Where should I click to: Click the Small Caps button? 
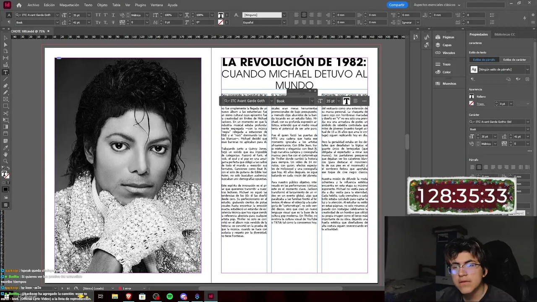[98, 22]
